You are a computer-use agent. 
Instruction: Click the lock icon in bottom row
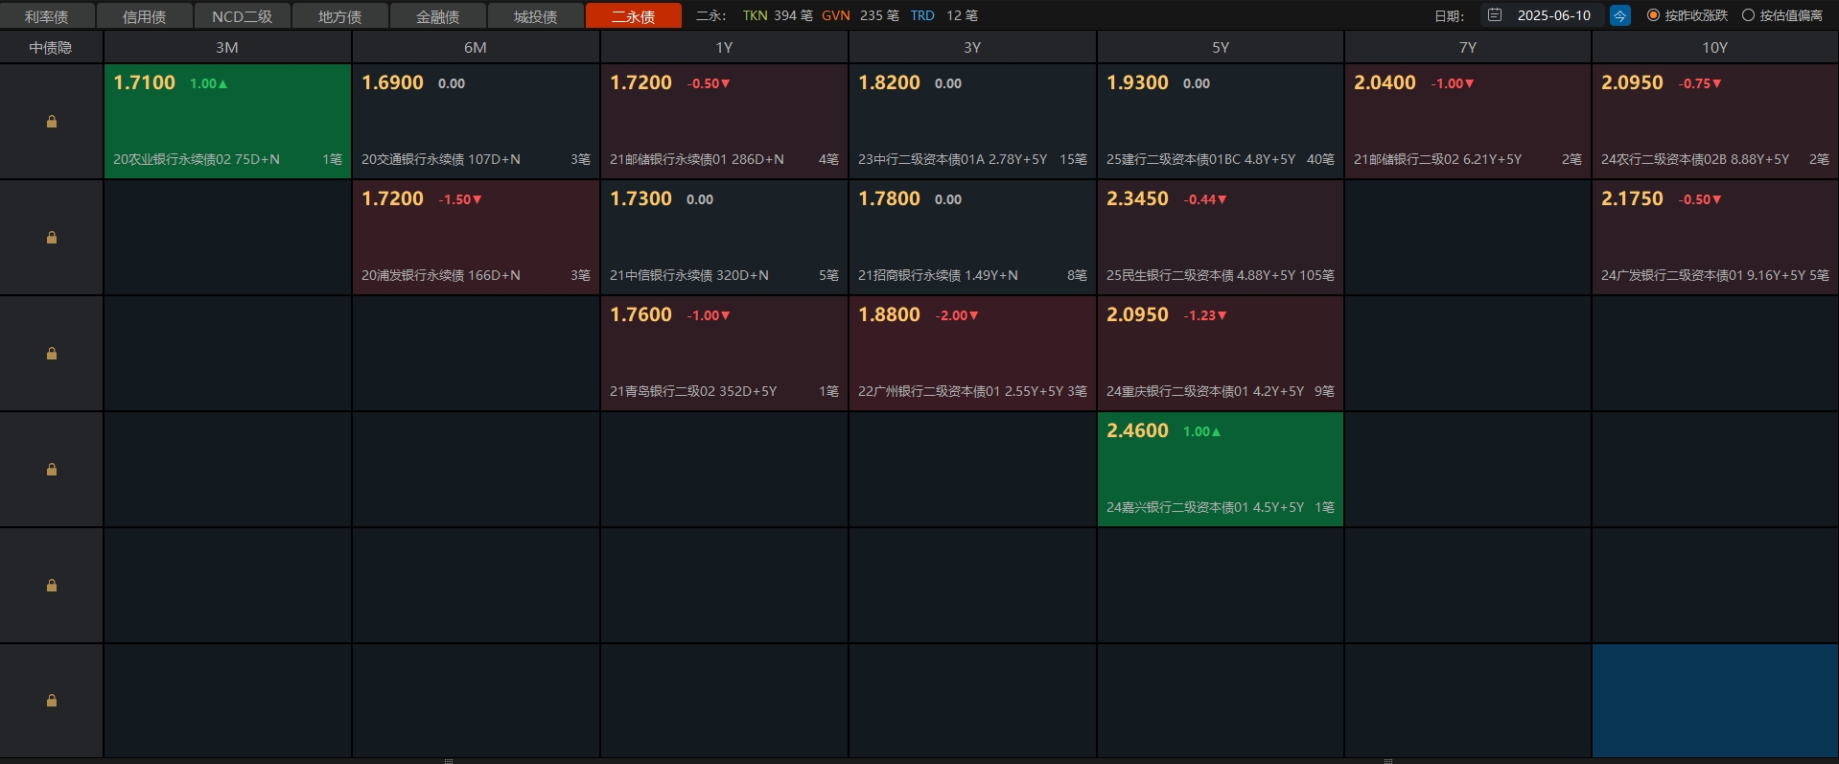pos(52,701)
